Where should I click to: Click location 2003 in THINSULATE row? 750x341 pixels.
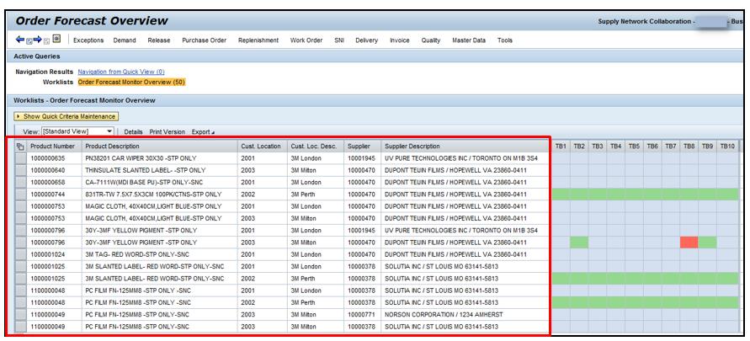tap(248, 170)
